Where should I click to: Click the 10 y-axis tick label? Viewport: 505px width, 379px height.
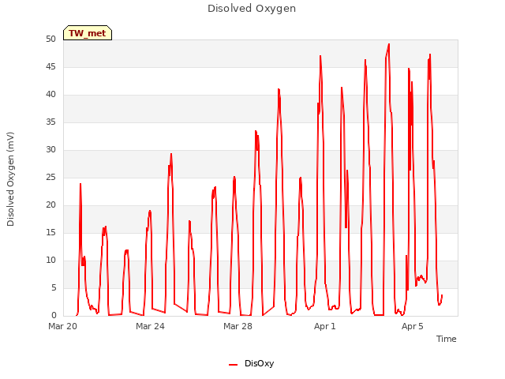click(50, 260)
